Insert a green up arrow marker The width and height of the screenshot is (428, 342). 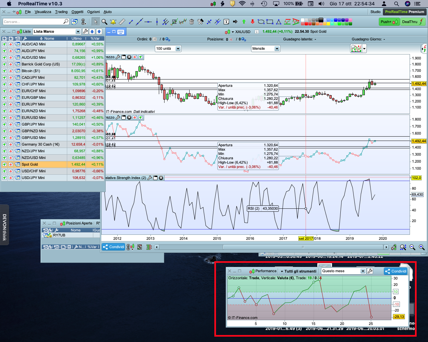click(244, 22)
